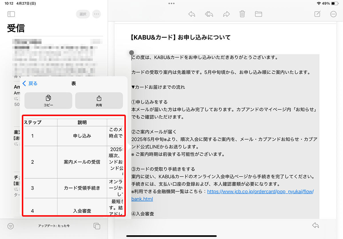Image resolution: width=343 pixels, height=239 pixels.
Task: Tap the 10:12 clock in status bar
Action: tap(9, 3)
